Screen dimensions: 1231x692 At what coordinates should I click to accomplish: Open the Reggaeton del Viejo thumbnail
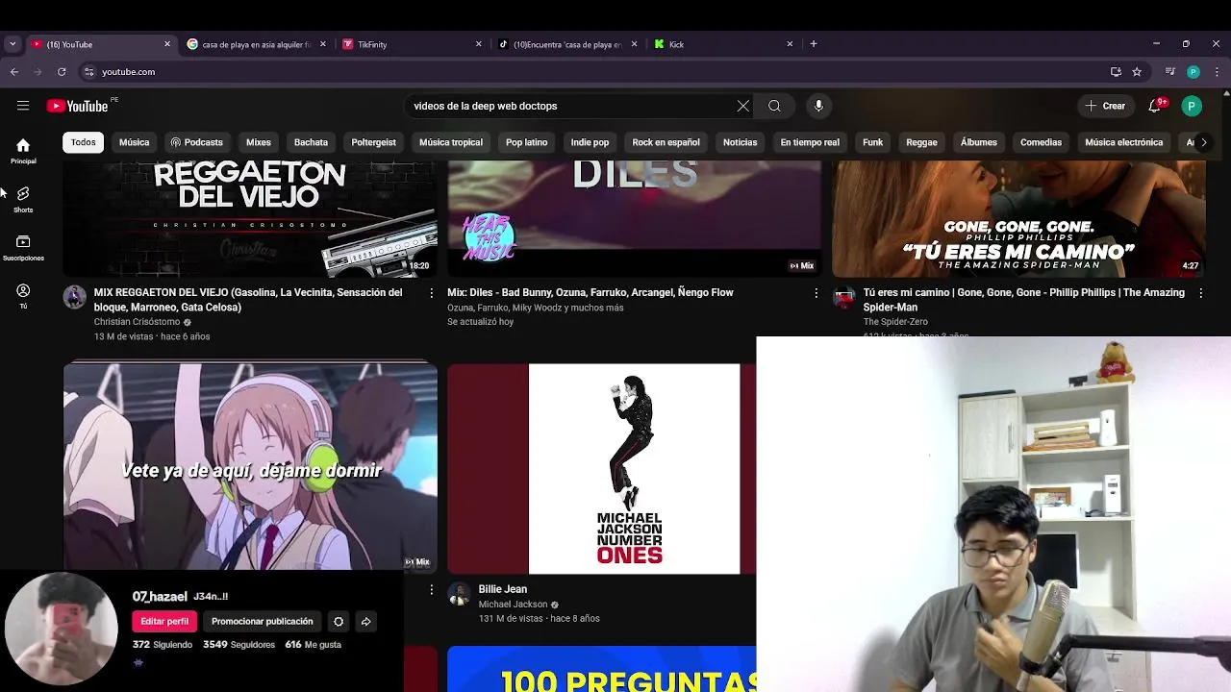click(x=250, y=219)
